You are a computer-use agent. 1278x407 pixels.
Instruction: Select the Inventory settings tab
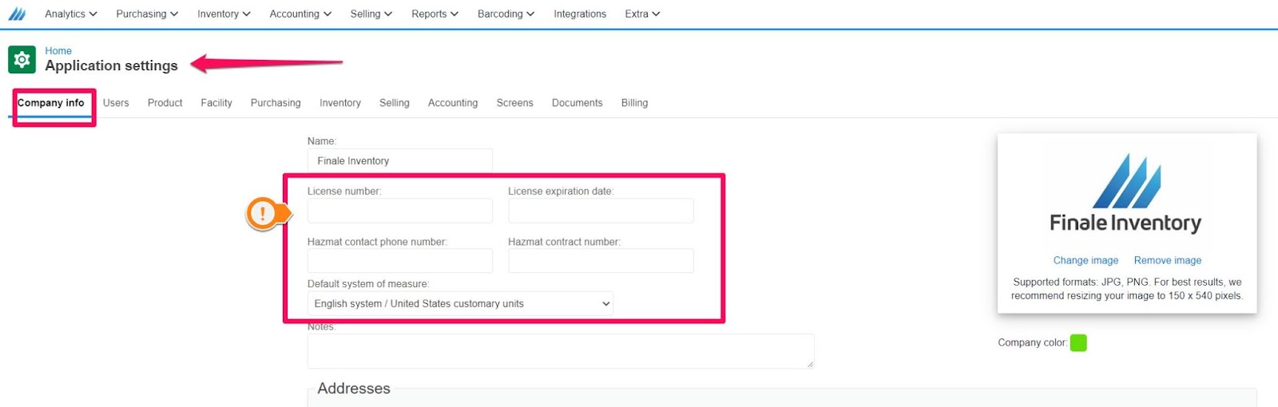pyautogui.click(x=340, y=103)
